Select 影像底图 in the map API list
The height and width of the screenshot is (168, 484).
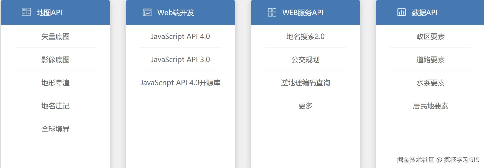pos(55,60)
